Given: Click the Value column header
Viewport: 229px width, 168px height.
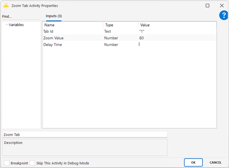Looking at the screenshot, I should [x=177, y=25].
